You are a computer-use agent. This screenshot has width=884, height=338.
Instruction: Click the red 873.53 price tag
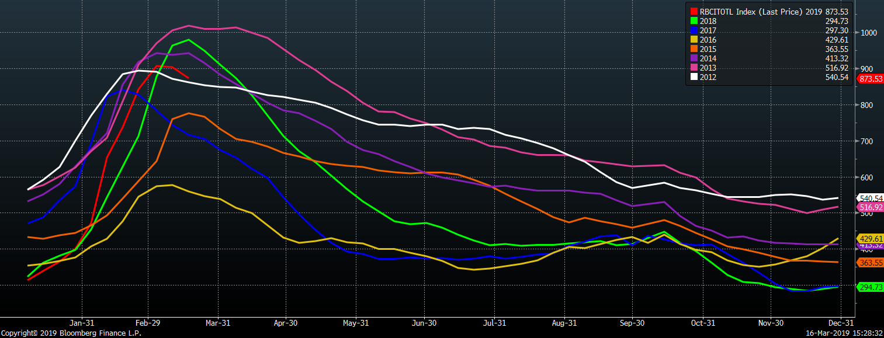pos(870,78)
